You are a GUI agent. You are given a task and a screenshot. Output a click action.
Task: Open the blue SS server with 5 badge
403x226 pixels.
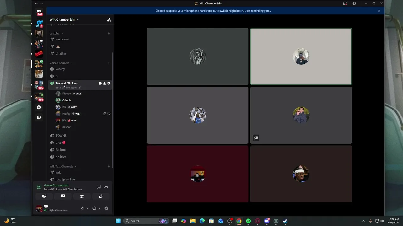(39, 24)
